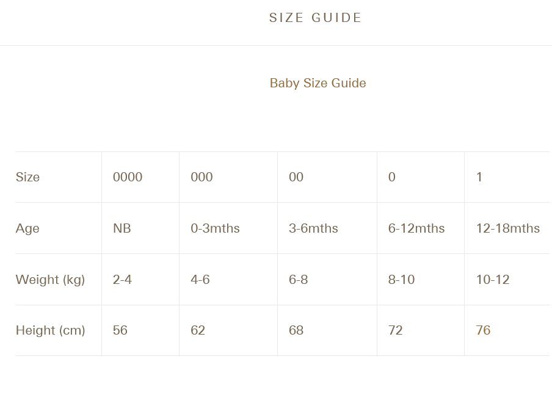Click the Size row label
Viewport: 552px width, 403px height.
[27, 177]
